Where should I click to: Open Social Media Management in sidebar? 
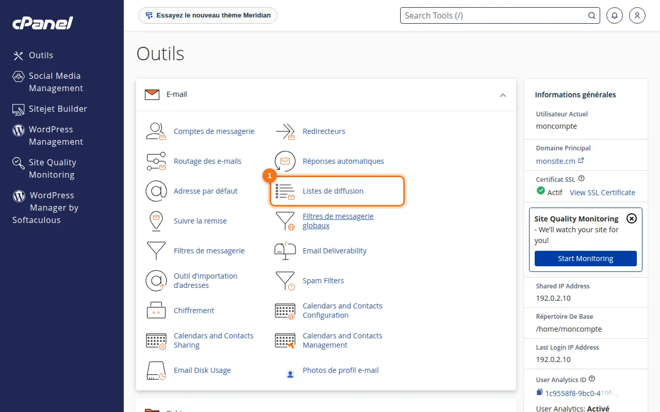point(48,82)
